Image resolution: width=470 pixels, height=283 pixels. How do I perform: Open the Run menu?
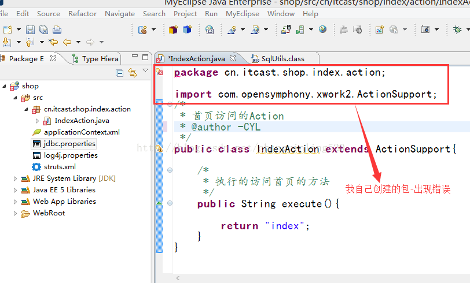(211, 14)
